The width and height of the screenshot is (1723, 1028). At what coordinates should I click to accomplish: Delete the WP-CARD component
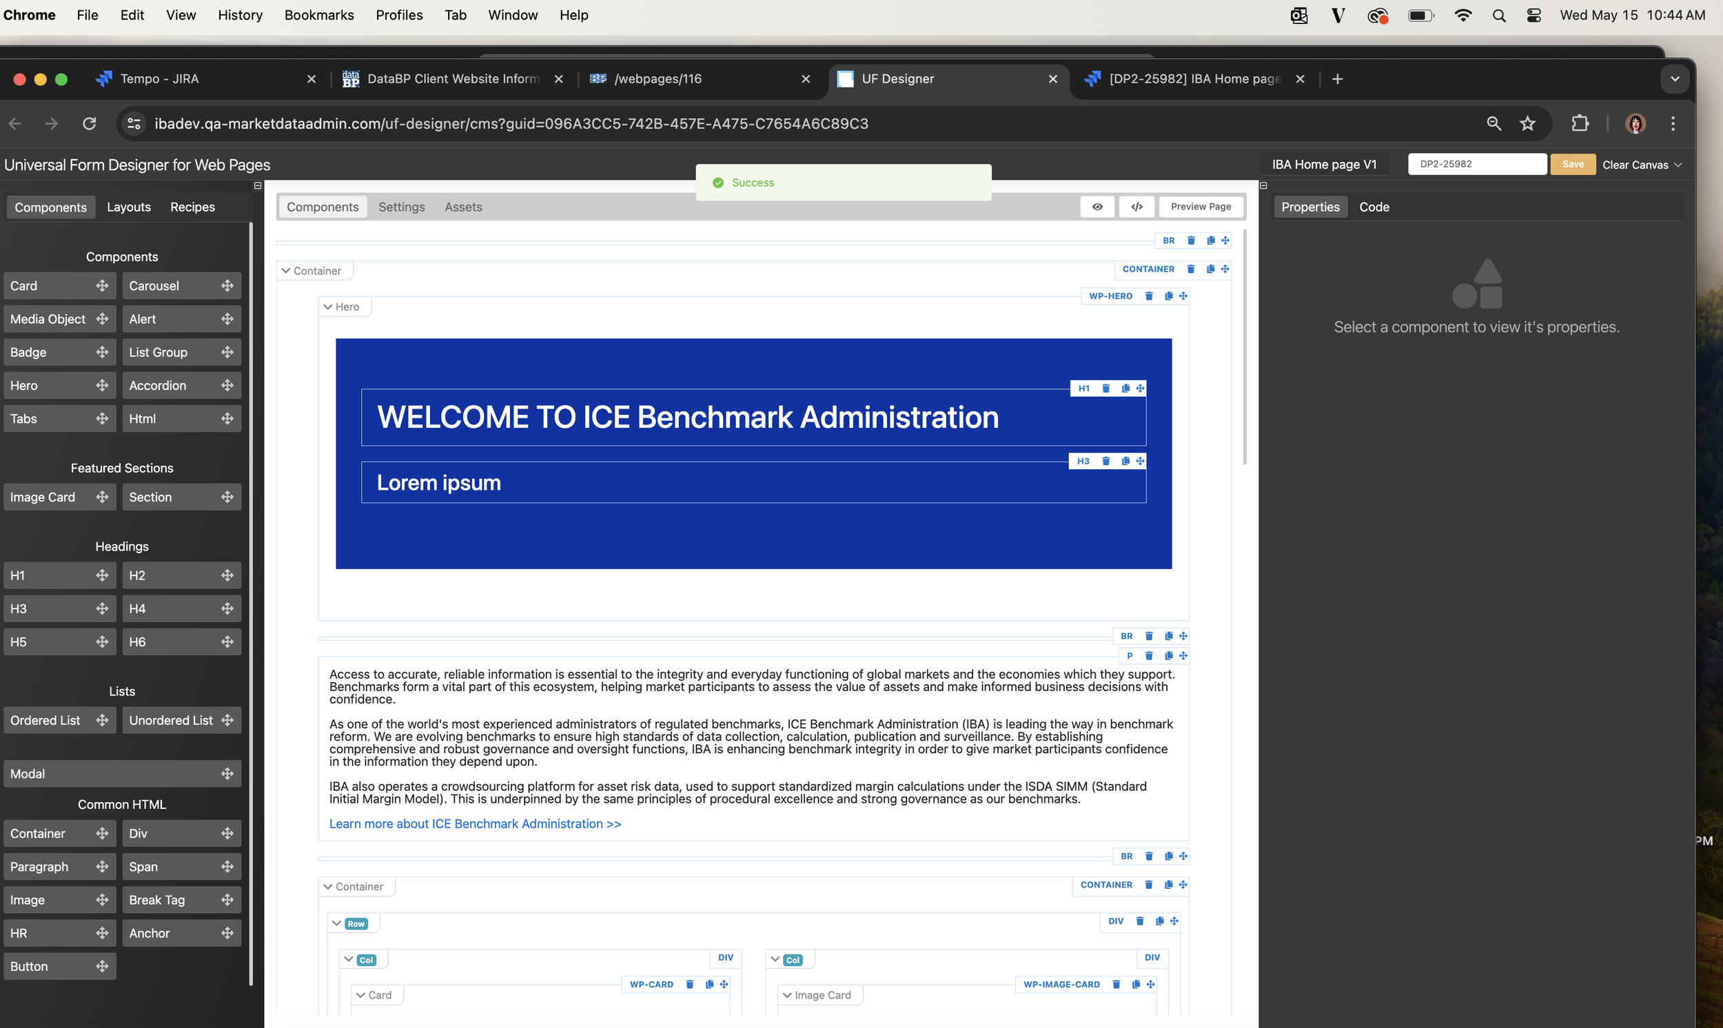tap(689, 985)
